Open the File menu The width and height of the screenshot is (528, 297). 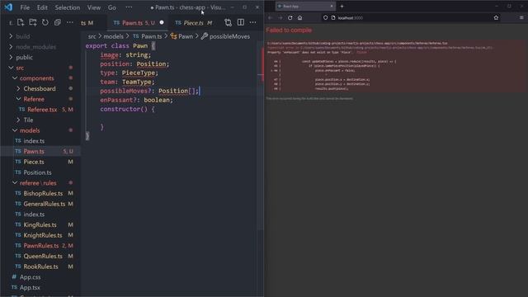click(x=25, y=7)
